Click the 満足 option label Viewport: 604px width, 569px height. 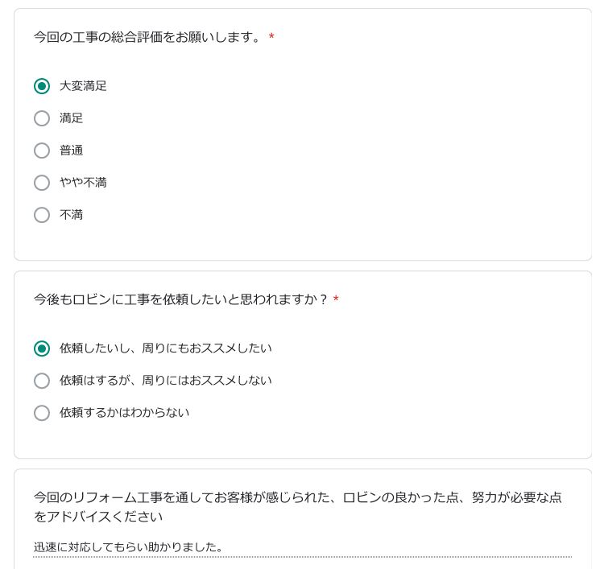tap(71, 118)
